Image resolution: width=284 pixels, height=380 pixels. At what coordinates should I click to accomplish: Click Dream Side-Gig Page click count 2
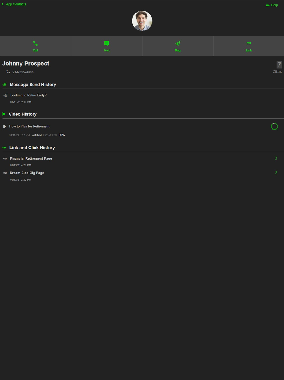coord(276,173)
